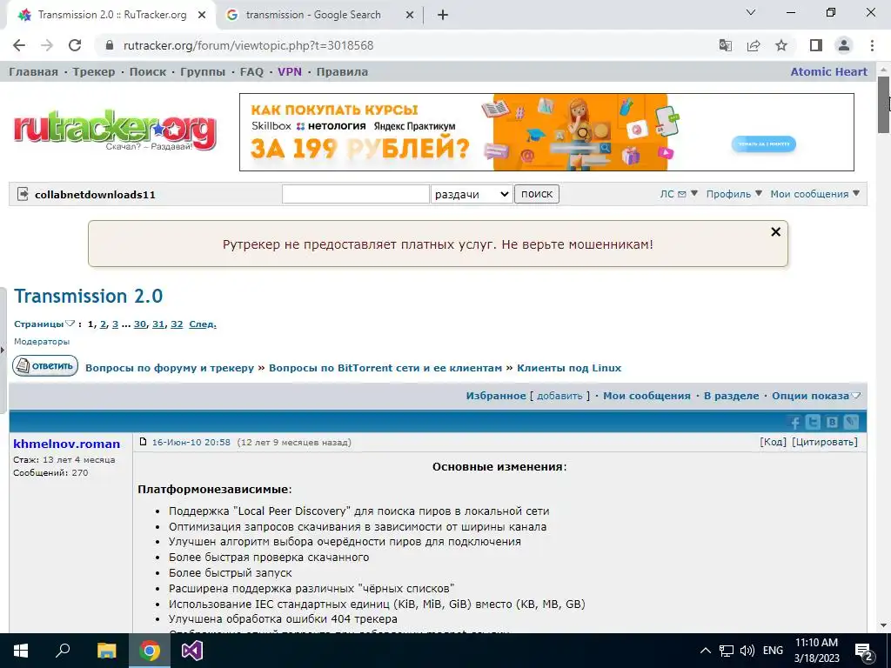Click добавить to add to favorites

click(x=559, y=396)
